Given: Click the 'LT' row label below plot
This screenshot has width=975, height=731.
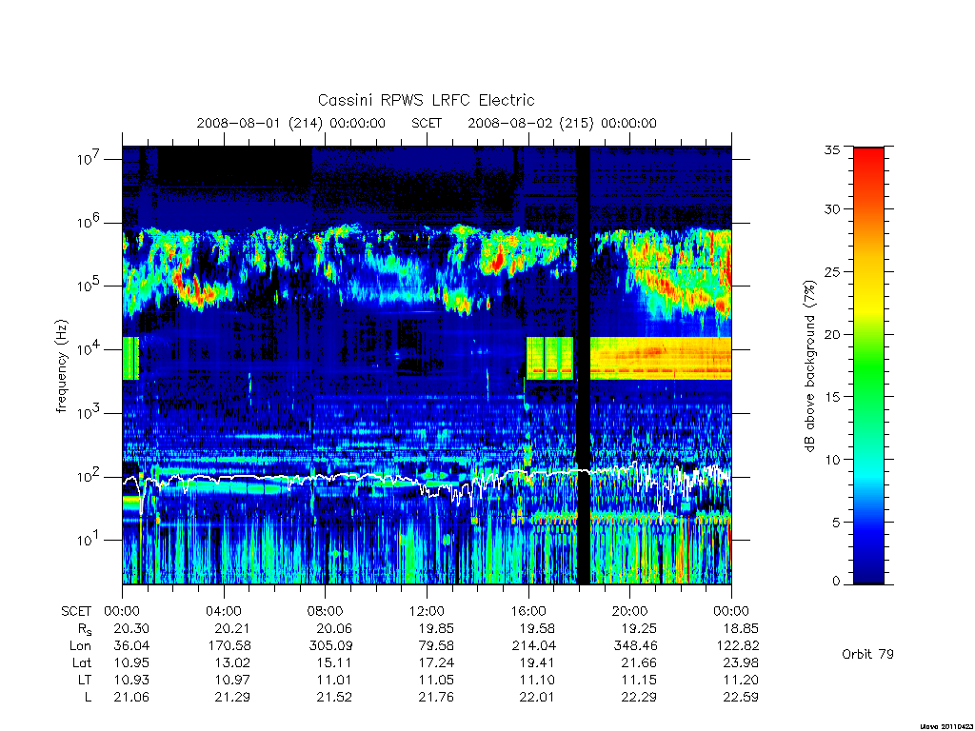Looking at the screenshot, I should click(x=84, y=680).
